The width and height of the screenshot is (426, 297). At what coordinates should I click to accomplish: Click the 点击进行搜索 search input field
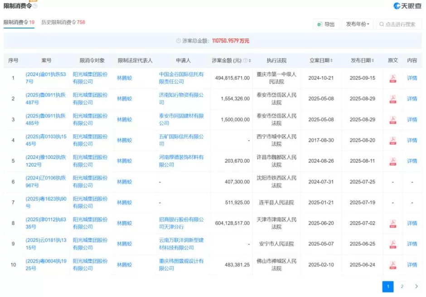click(401, 24)
